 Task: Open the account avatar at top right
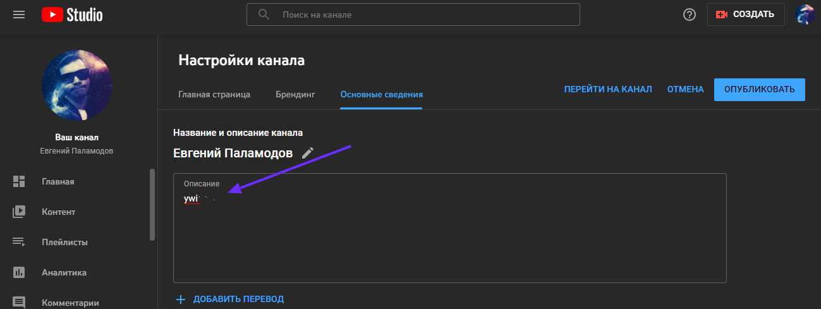click(x=805, y=14)
